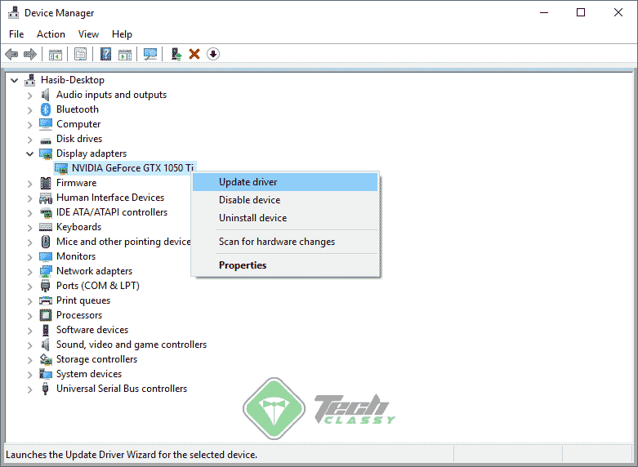
Task: Click the Bluetooth category icon
Action: pyautogui.click(x=46, y=109)
